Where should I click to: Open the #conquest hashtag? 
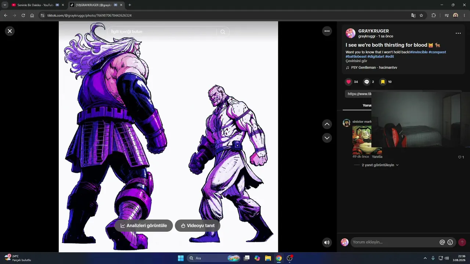pyautogui.click(x=437, y=52)
